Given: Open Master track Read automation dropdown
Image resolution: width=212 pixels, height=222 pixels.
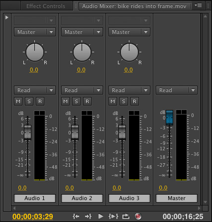Looking at the screenshot, I should pyautogui.click(x=177, y=90).
